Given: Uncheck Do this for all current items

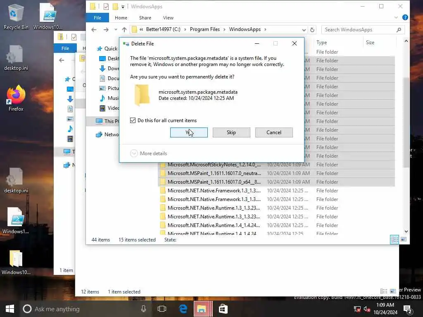Looking at the screenshot, I should (133, 120).
